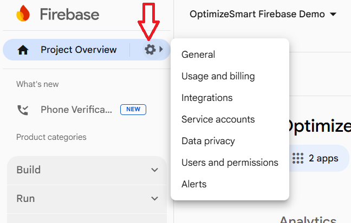Image resolution: width=351 pixels, height=223 pixels.
Task: Click the small arrow beside the gear
Action: coord(161,50)
